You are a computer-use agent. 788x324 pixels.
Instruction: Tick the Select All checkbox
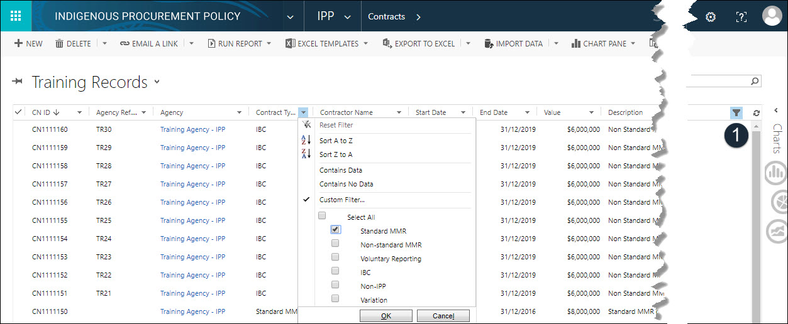[x=322, y=216]
